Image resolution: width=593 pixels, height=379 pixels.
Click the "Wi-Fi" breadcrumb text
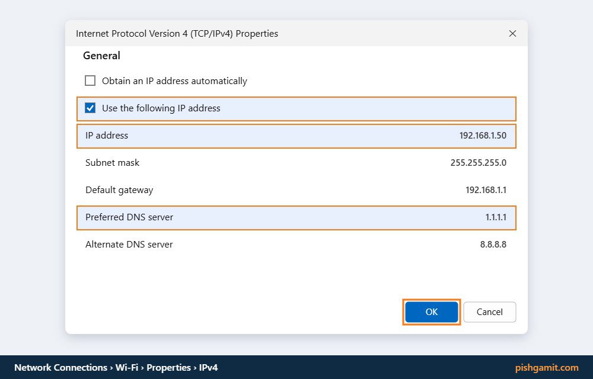point(127,368)
